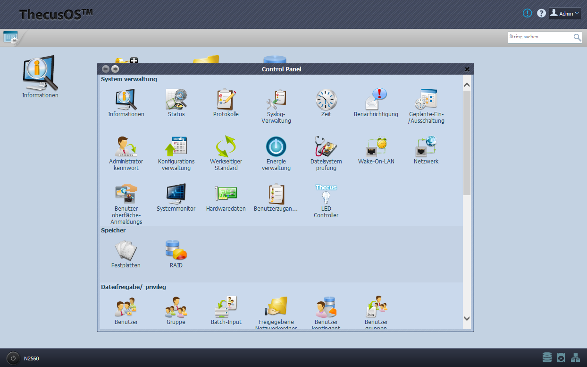
Task: Open Benutzer kontingent
Action: (x=326, y=313)
